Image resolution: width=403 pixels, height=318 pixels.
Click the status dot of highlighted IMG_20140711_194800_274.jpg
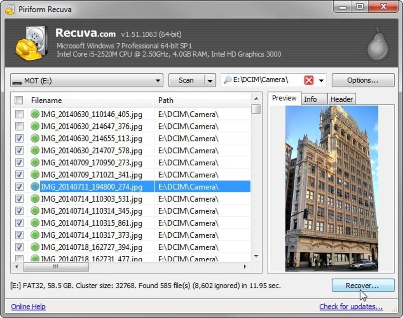35,186
